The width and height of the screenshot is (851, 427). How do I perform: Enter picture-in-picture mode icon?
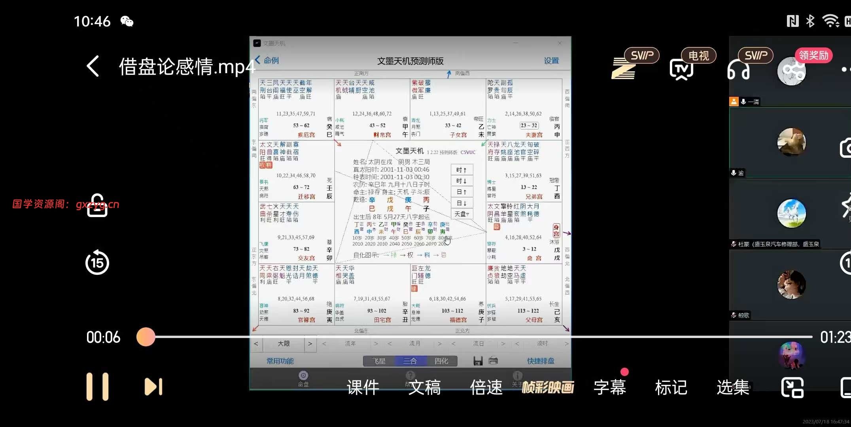click(792, 387)
